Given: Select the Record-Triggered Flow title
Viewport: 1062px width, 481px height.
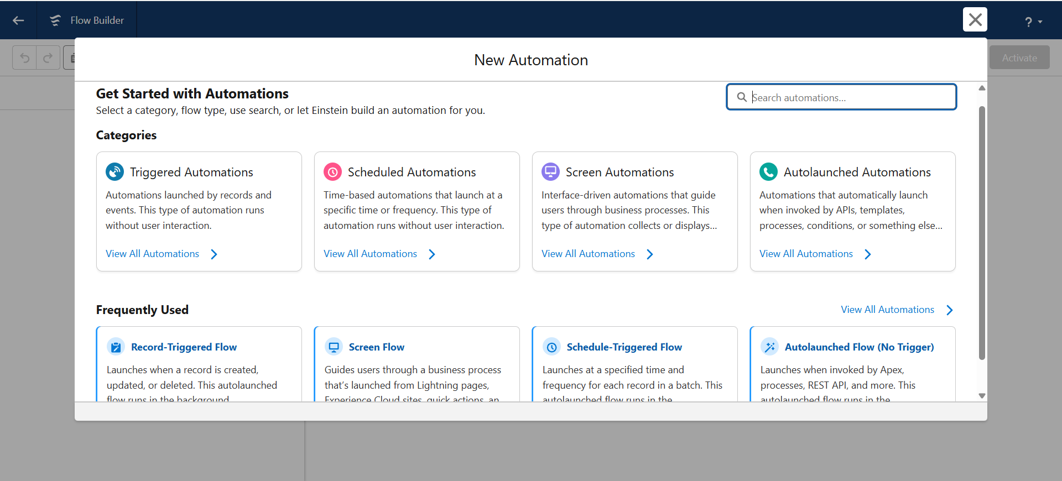Looking at the screenshot, I should pos(184,347).
